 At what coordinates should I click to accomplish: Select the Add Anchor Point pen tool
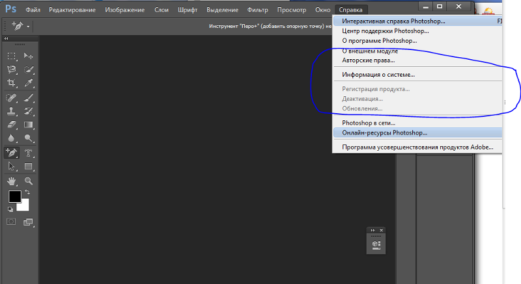[12, 153]
